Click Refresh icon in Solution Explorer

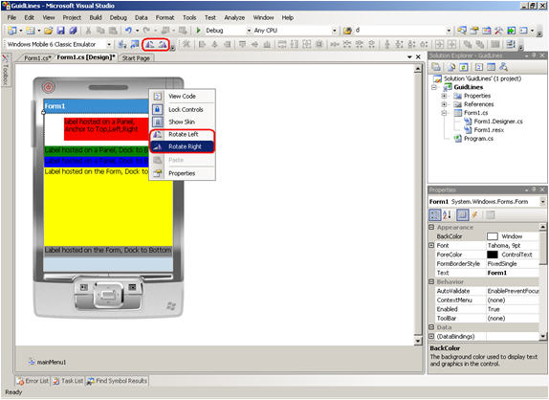[464, 67]
